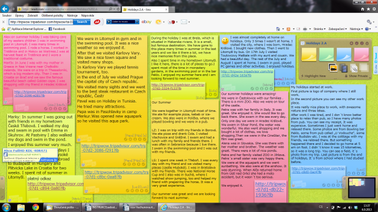This screenshot has width=378, height=212.
Task: Open Google Chrome from the taskbar
Action: click(x=35, y=207)
